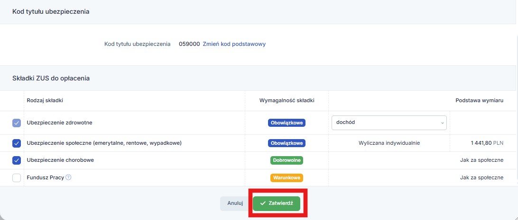Click the Obowiązkowe badge in the zdrowotne row
518x220 pixels.
pyautogui.click(x=287, y=123)
